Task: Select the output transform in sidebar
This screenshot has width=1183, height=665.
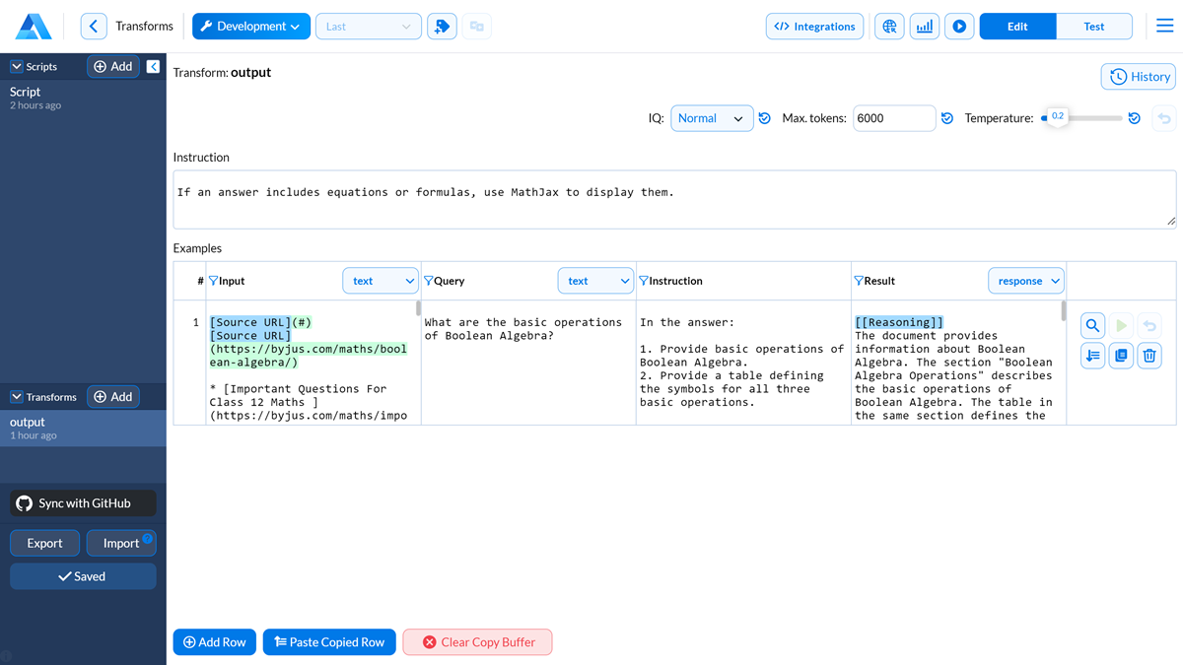Action: (83, 428)
